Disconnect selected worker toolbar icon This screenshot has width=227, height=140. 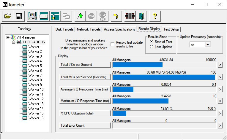point(130,16)
